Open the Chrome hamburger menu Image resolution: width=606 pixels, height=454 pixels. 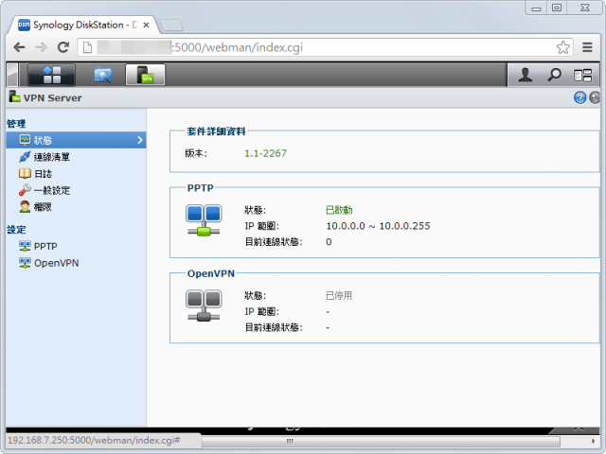pyautogui.click(x=587, y=47)
